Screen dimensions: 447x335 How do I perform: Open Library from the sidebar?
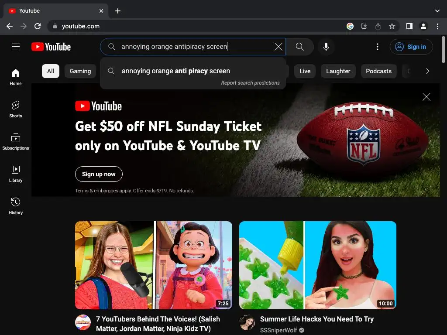click(16, 174)
